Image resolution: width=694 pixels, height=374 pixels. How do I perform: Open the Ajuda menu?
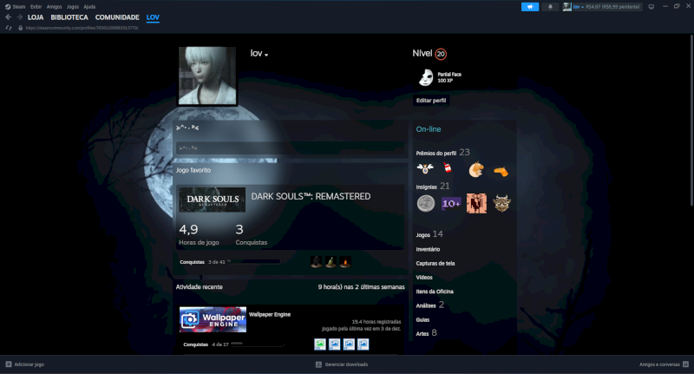89,7
